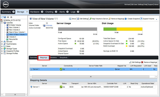
Task: Click the Server HBA column header
Action: coord(92,84)
